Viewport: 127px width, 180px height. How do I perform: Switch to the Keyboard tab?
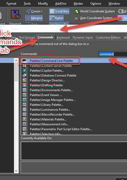point(63,38)
